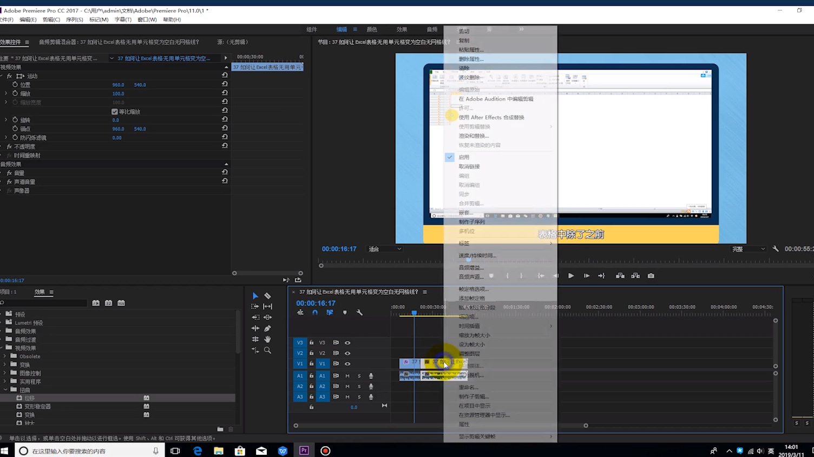Click the Export Frame camera icon
The width and height of the screenshot is (814, 457).
pyautogui.click(x=651, y=276)
